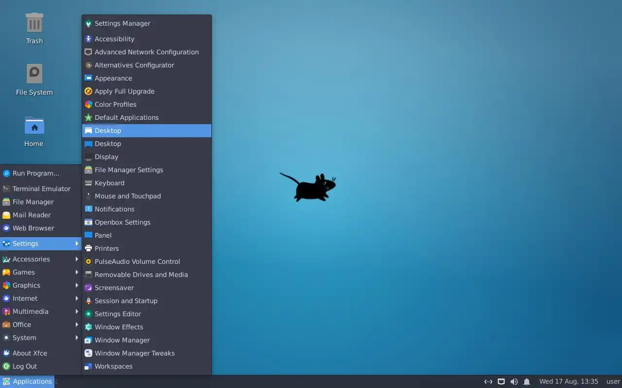Expand the Accessories category
The height and width of the screenshot is (388, 622).
tap(41, 259)
